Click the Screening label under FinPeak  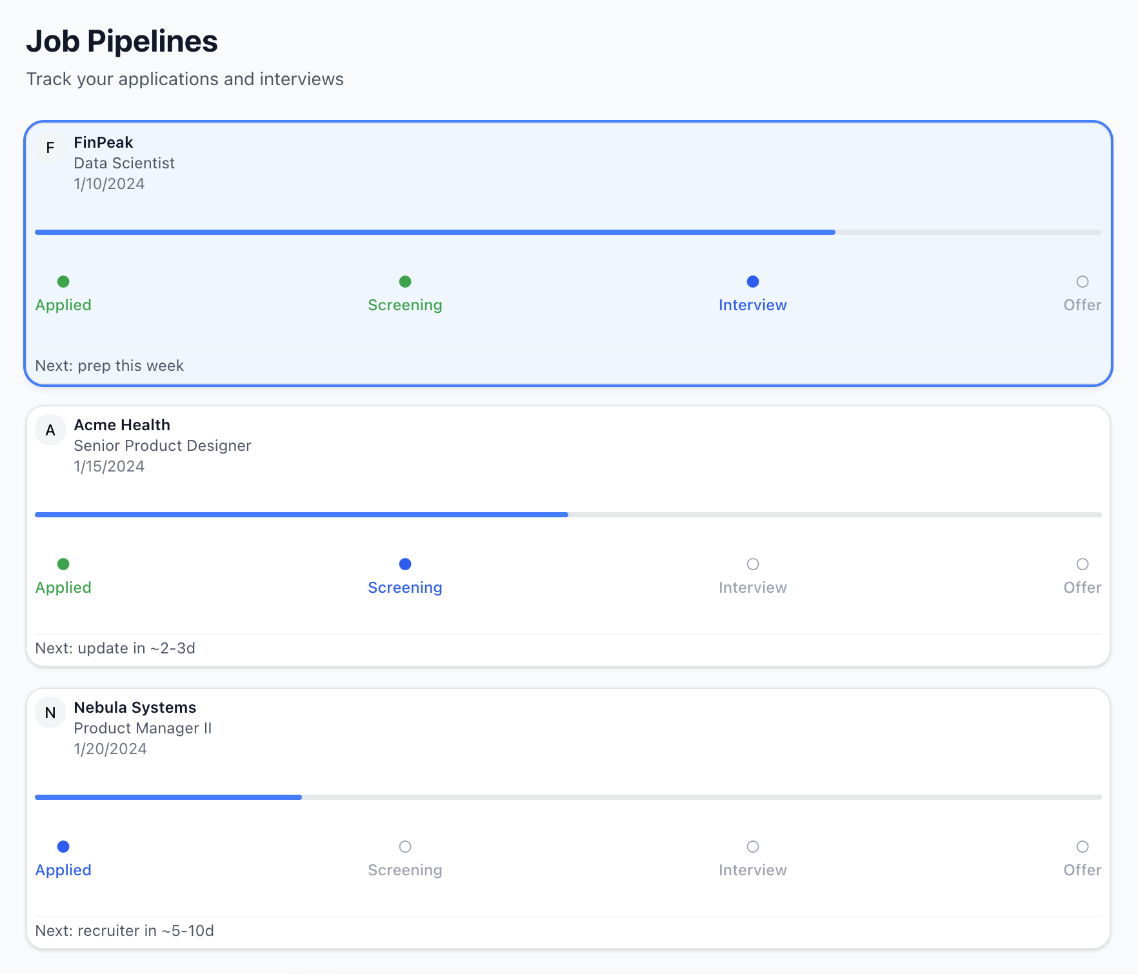404,305
